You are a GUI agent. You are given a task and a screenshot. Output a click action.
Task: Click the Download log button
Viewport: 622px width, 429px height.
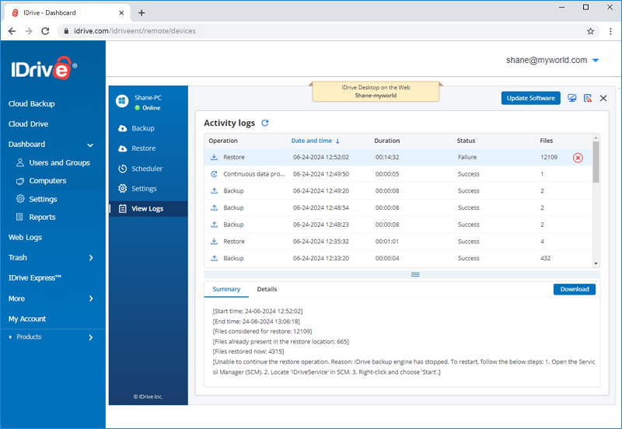[x=575, y=289]
